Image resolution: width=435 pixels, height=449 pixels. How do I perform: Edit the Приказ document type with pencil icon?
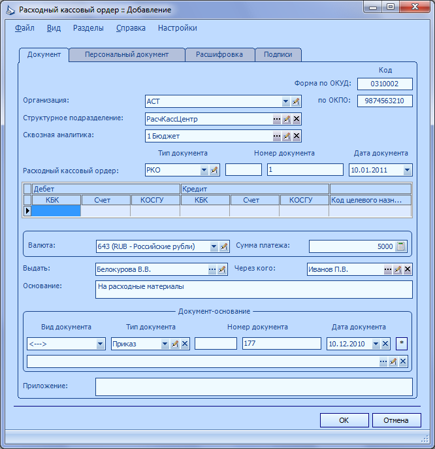174,344
